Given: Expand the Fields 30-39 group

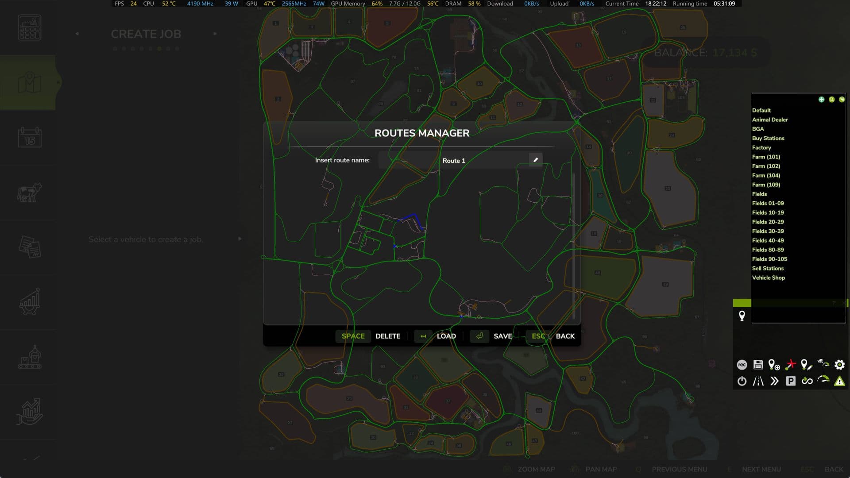Looking at the screenshot, I should (x=768, y=231).
